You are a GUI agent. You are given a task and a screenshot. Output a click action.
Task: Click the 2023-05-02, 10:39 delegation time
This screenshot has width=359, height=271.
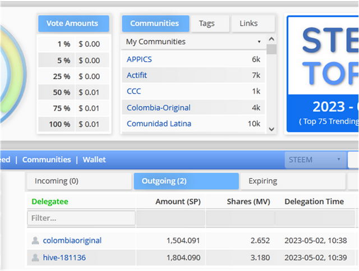click(316, 258)
